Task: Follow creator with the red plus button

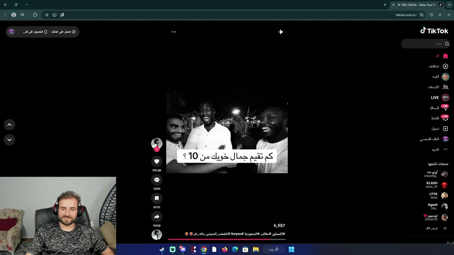Action: coord(157,149)
